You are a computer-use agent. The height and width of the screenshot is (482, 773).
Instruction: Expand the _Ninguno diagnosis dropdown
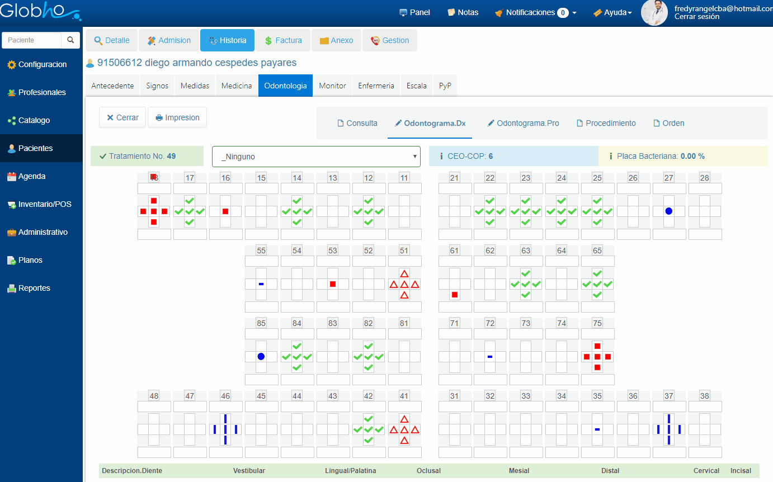pyautogui.click(x=316, y=157)
